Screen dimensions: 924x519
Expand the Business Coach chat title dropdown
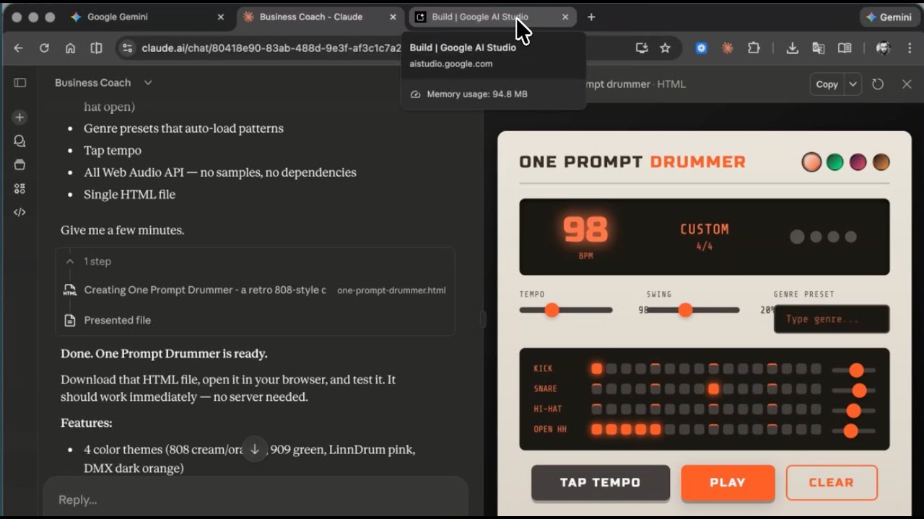148,83
